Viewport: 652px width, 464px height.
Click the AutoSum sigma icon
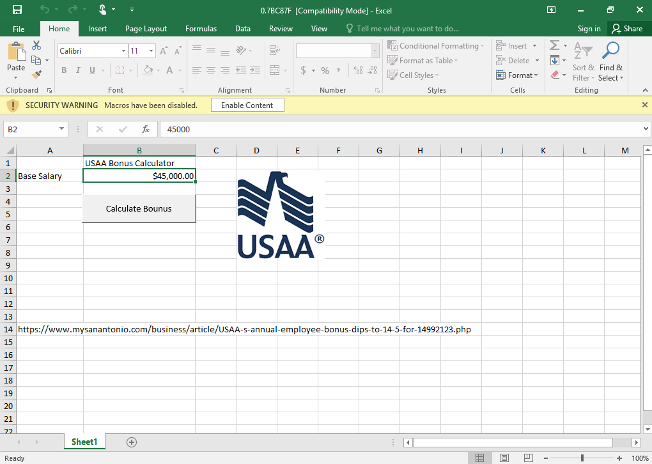(554, 45)
